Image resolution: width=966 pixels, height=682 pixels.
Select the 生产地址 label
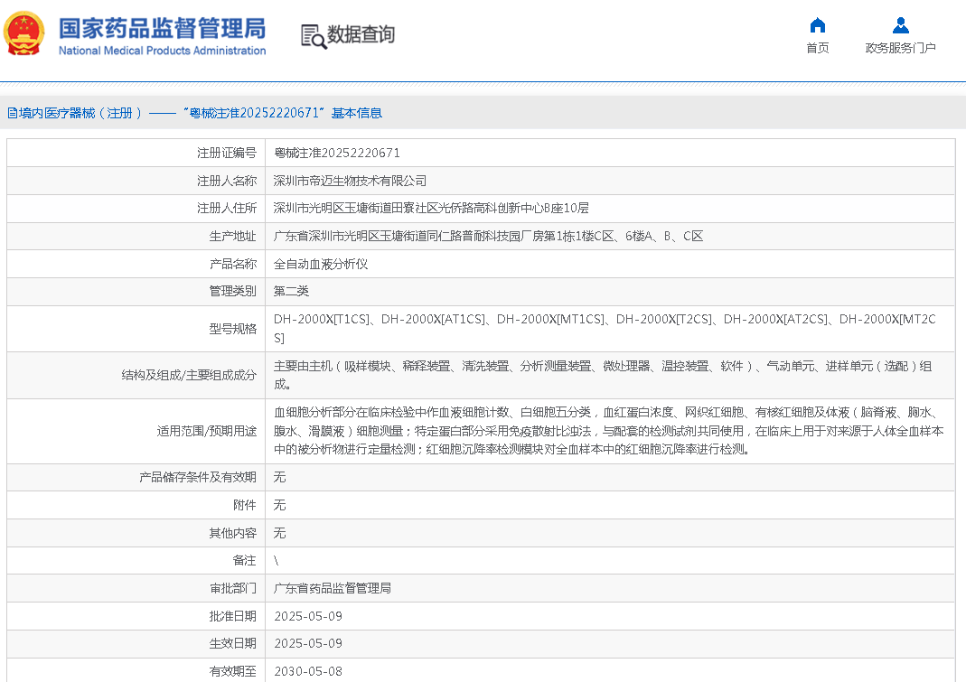click(233, 237)
